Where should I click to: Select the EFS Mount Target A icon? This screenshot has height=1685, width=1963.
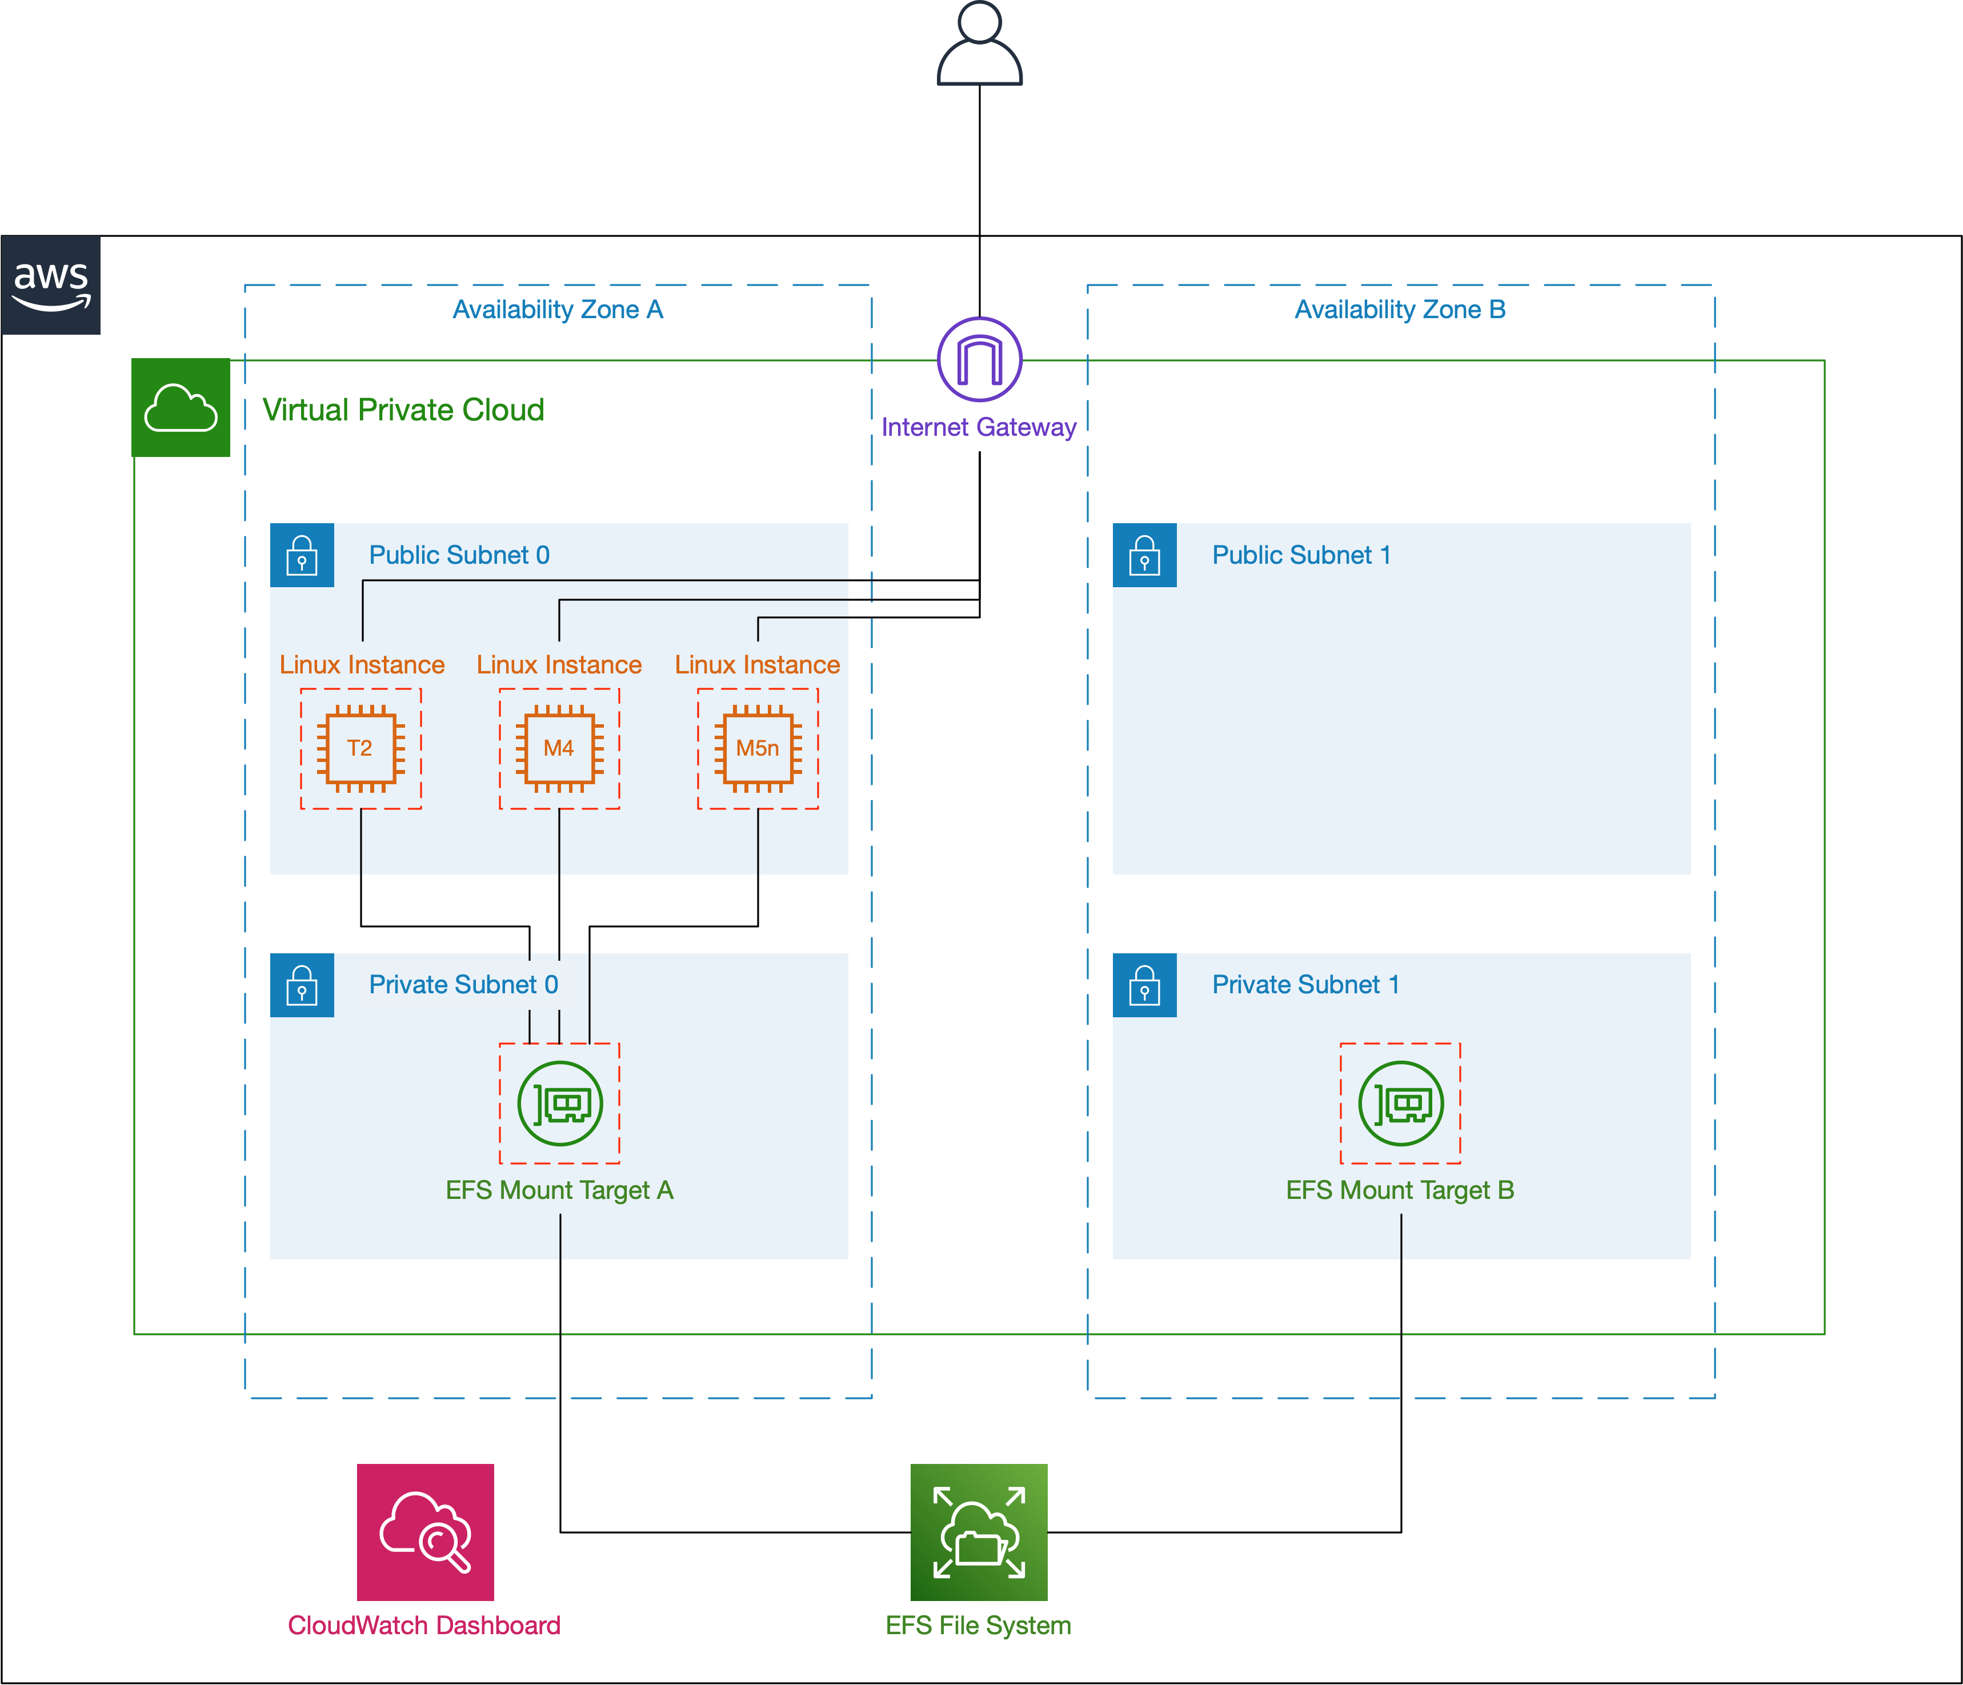[560, 1104]
